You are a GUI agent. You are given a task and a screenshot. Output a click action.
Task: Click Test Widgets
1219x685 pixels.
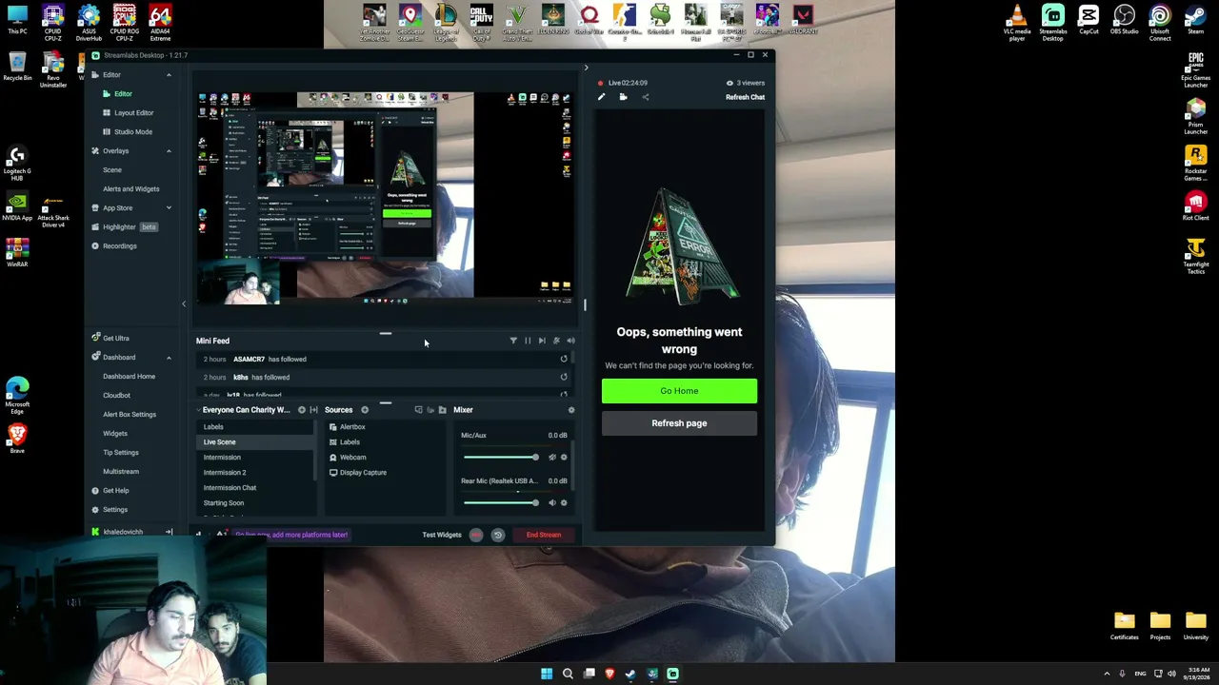[x=442, y=535]
